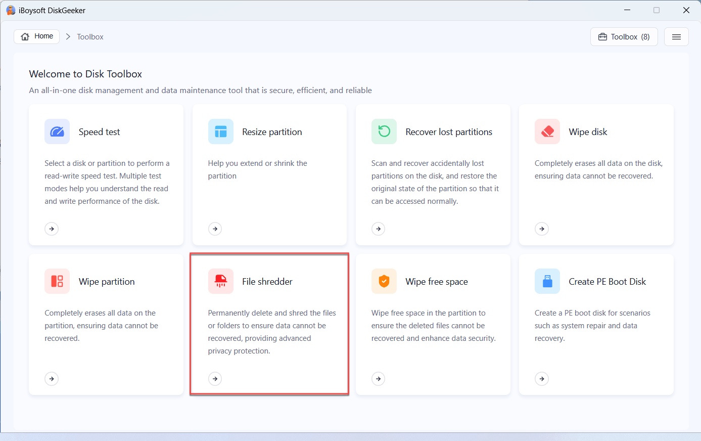Start Wipe partition using its arrow button
The image size is (701, 441).
[x=52, y=379]
